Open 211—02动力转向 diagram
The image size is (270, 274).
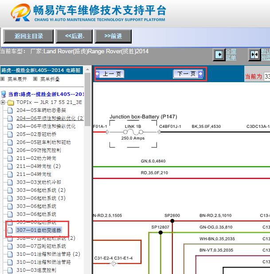tap(36, 158)
